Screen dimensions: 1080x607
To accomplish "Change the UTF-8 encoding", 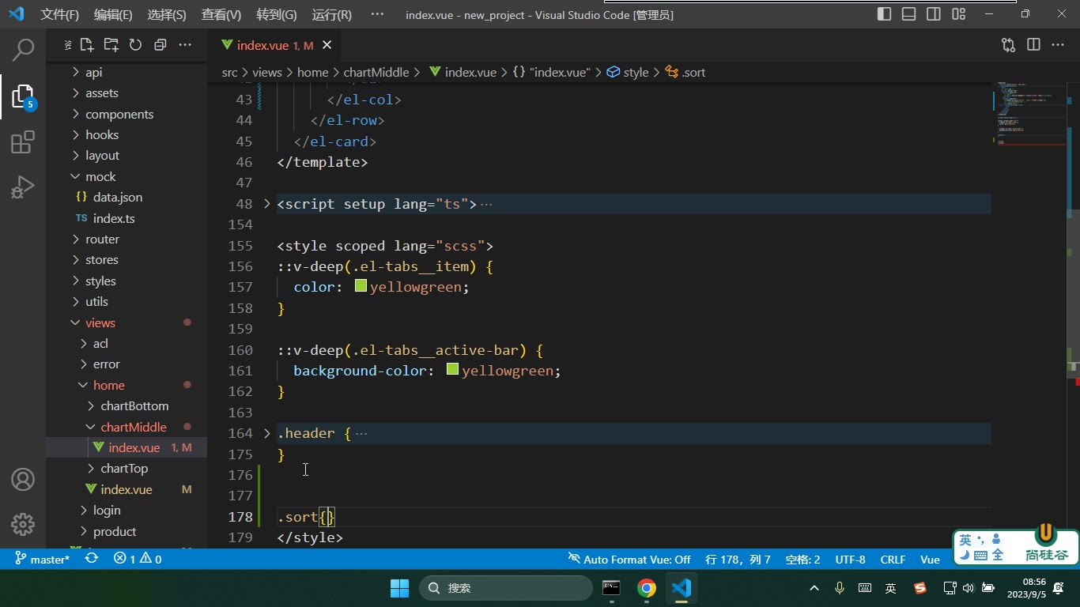I will (x=850, y=559).
